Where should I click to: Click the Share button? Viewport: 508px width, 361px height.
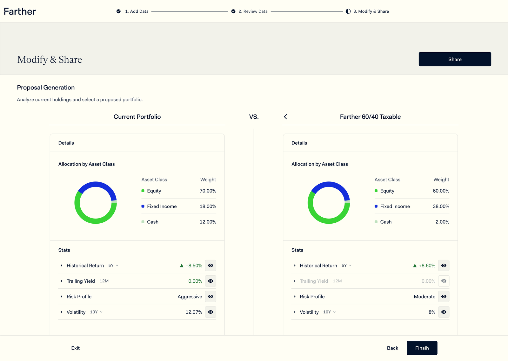click(455, 59)
